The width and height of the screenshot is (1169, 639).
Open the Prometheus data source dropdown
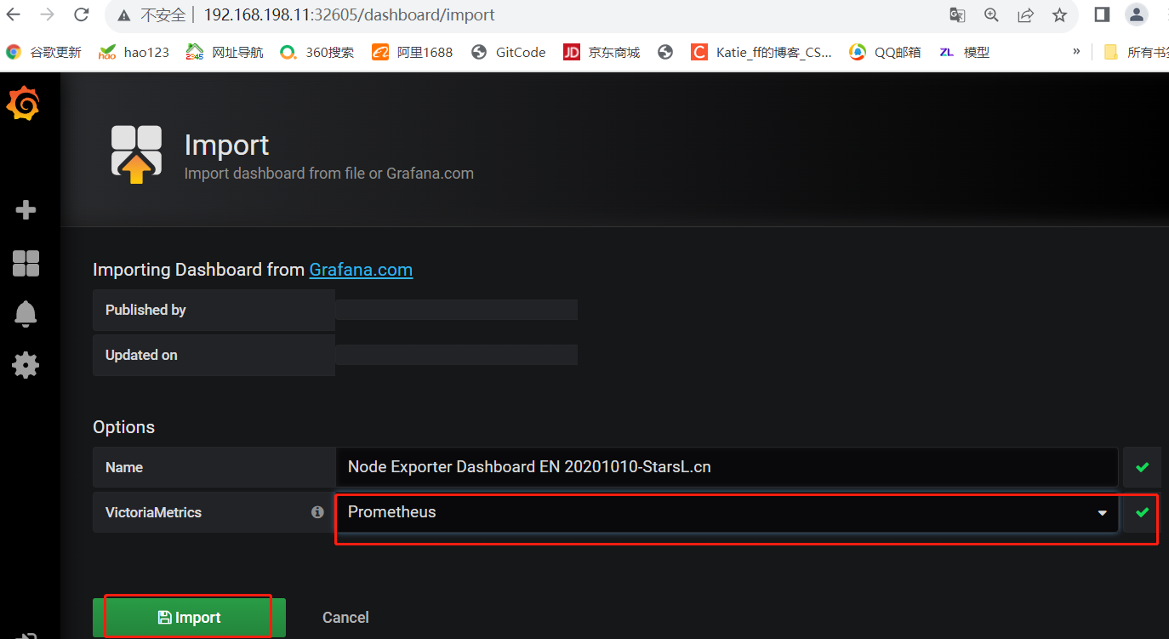727,512
